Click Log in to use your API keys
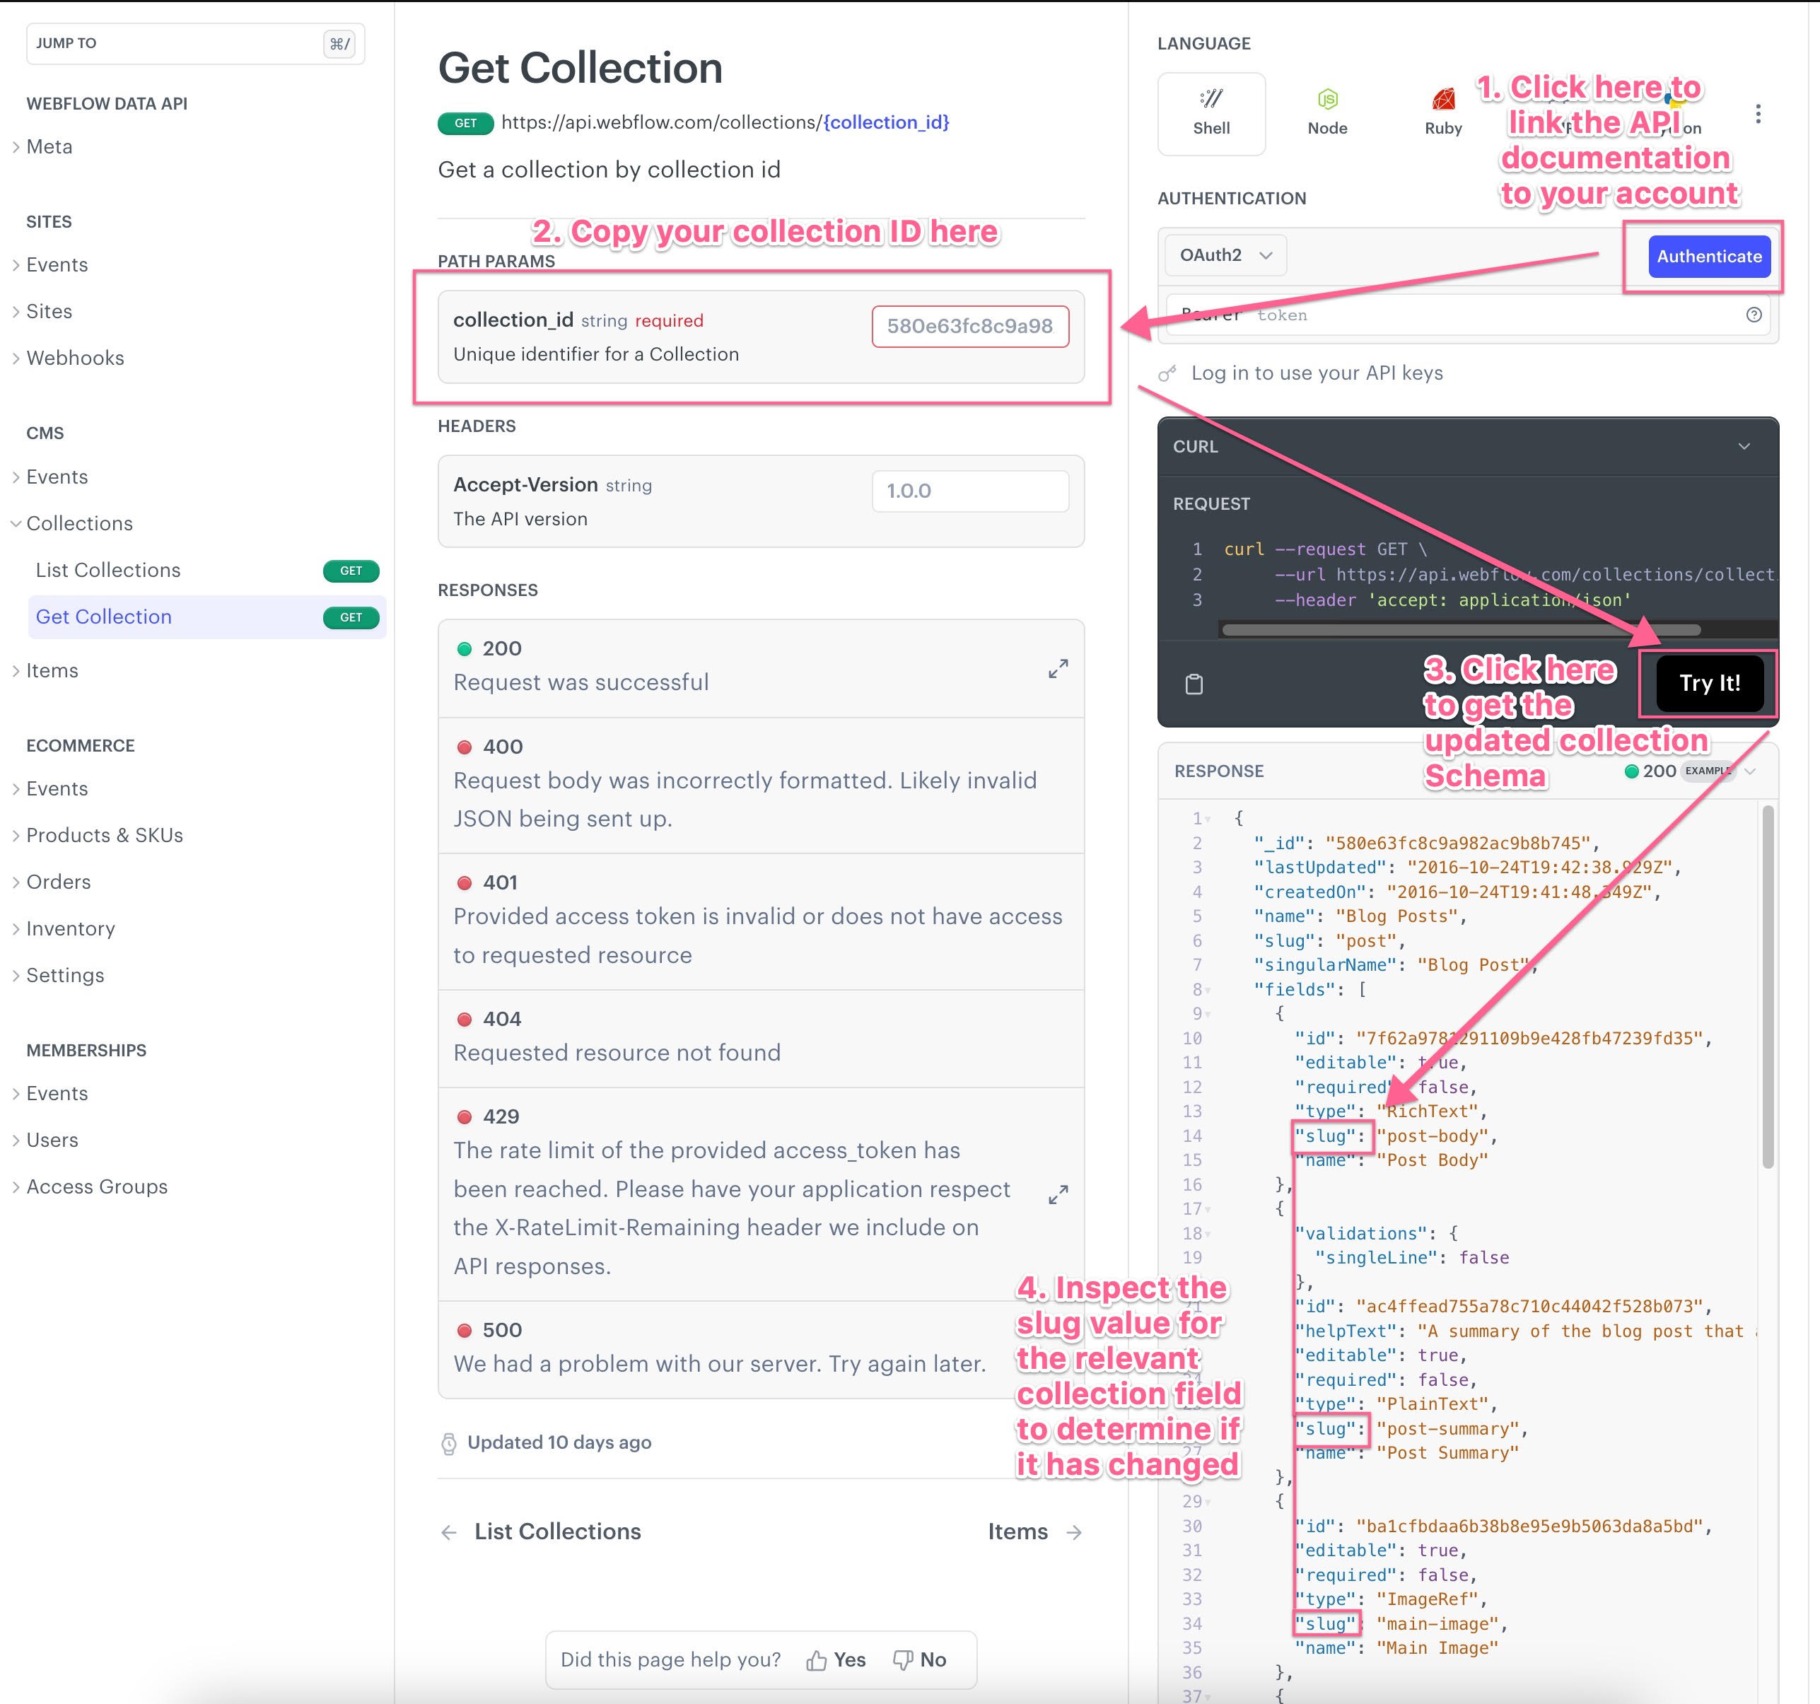The height and width of the screenshot is (1704, 1820). [1317, 373]
